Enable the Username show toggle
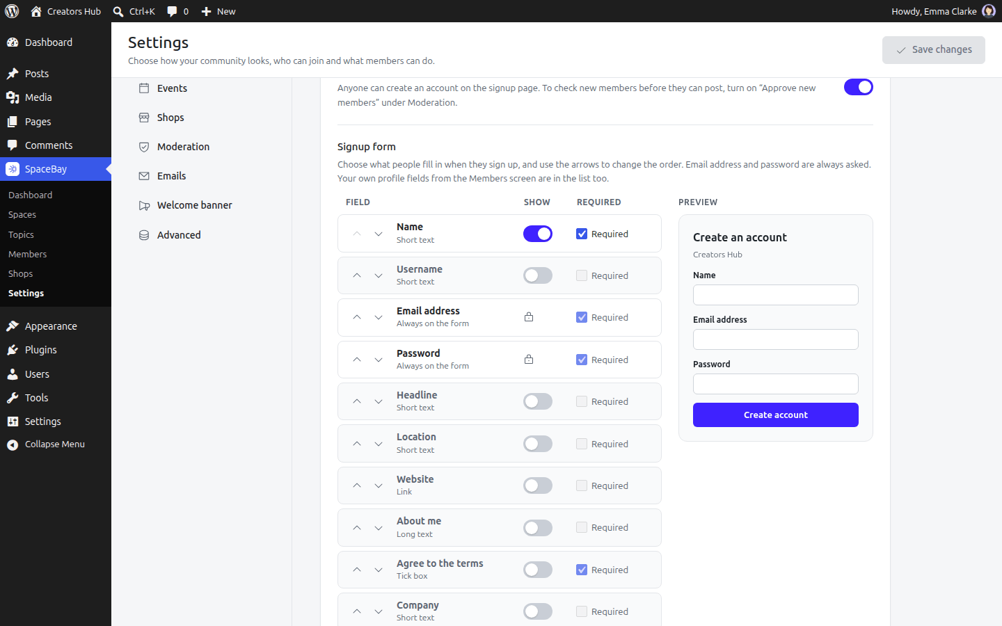The height and width of the screenshot is (626, 1002). [538, 275]
